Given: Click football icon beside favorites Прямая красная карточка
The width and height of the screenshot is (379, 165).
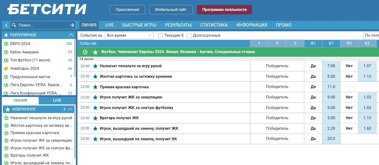Looking at the screenshot, I should (x=6, y=133).
